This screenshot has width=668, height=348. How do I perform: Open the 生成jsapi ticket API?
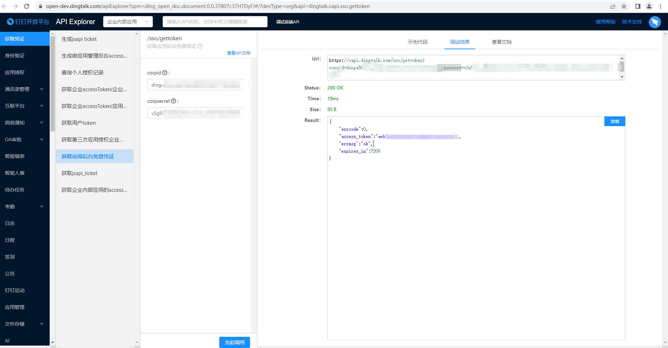95,39
